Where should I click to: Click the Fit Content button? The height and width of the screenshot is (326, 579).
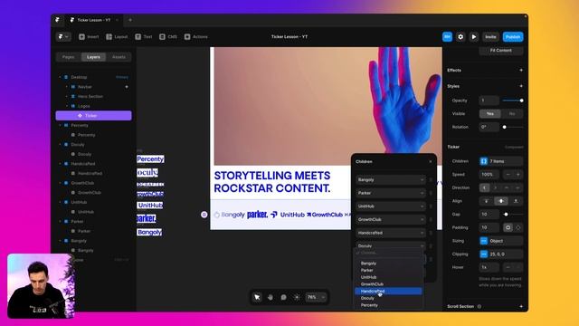tap(500, 51)
